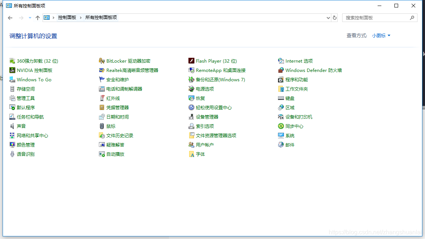
Task: Click the 语音识别 microphone icon
Action: point(12,154)
